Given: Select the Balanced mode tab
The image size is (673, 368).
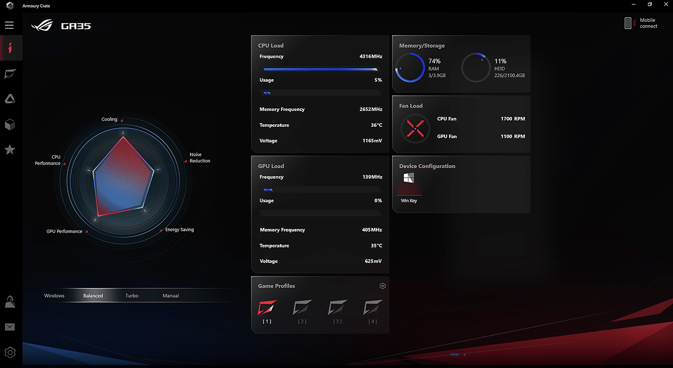Looking at the screenshot, I should click(x=93, y=295).
